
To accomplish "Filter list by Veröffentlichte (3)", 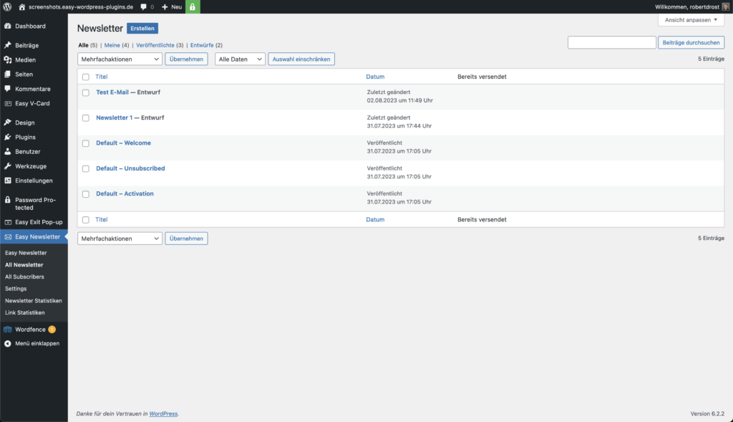I will (160, 45).
